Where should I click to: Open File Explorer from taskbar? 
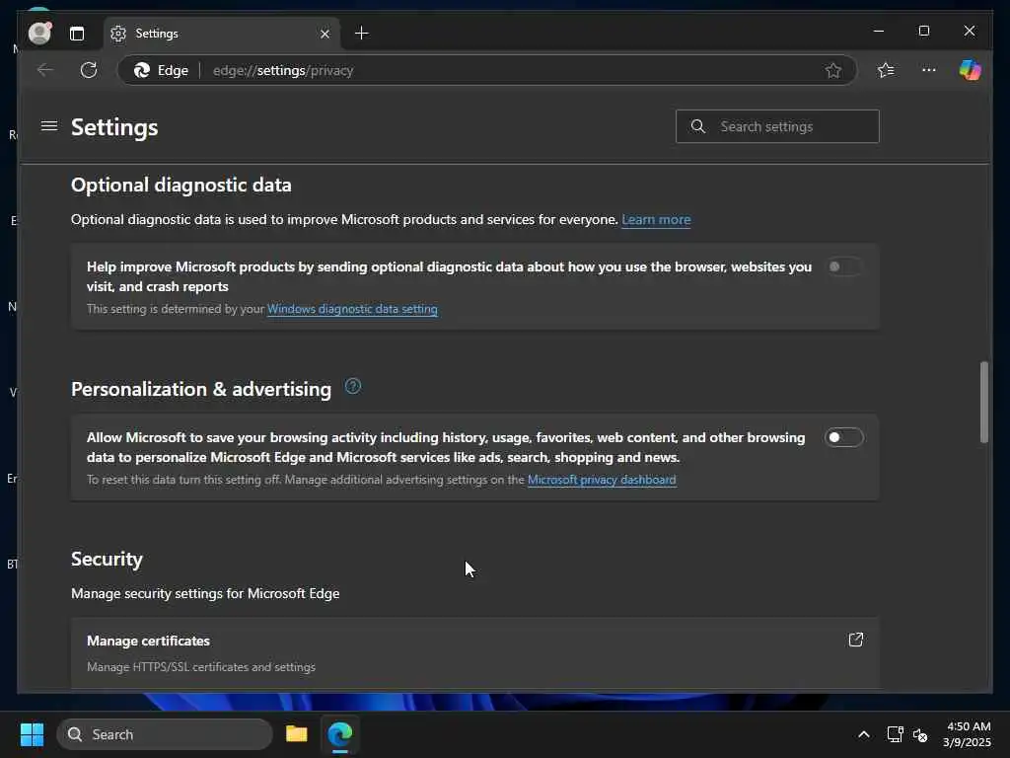pyautogui.click(x=296, y=734)
